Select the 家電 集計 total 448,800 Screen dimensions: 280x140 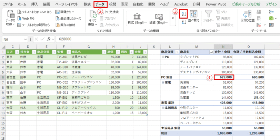pos(249,103)
